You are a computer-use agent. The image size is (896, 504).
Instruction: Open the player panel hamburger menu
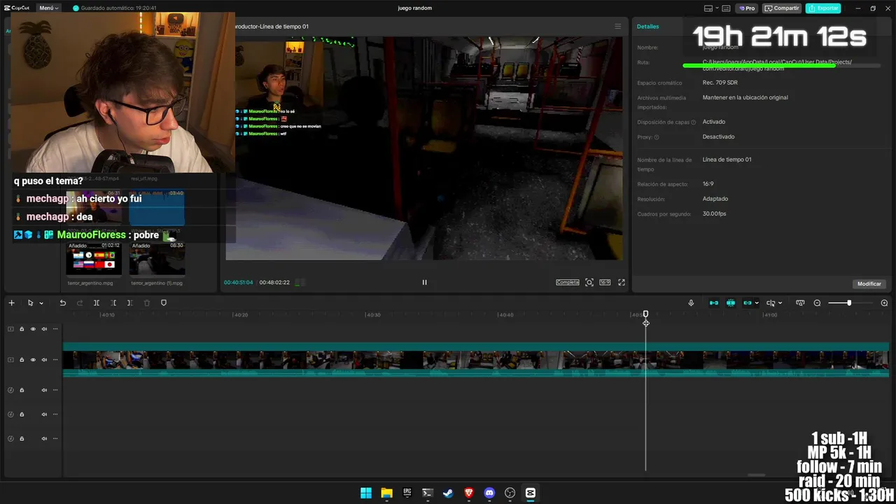(617, 26)
